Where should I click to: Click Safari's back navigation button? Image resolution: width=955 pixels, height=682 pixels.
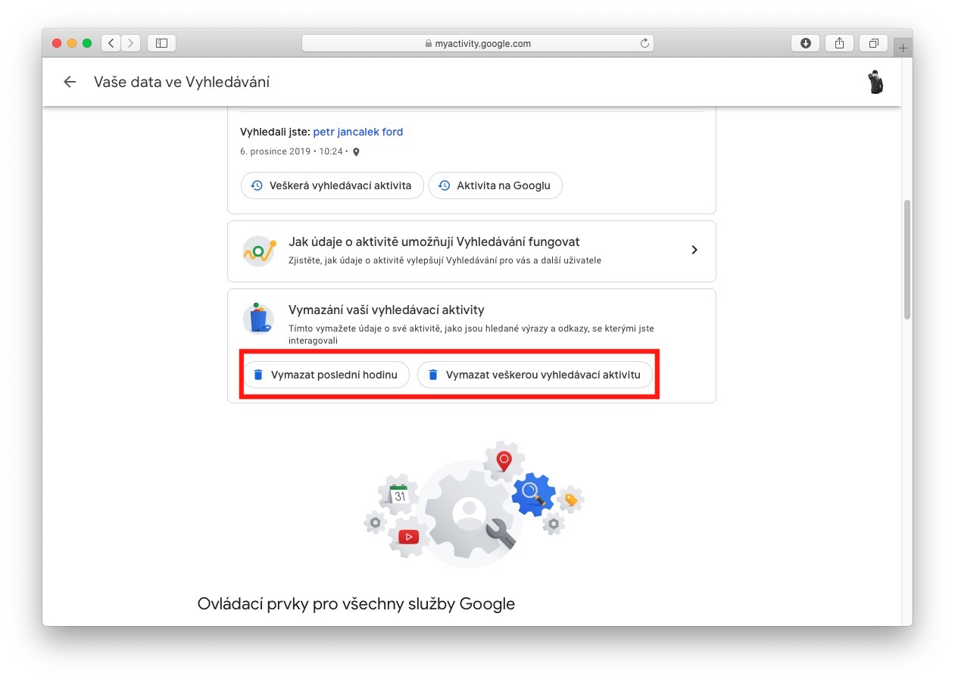click(111, 43)
